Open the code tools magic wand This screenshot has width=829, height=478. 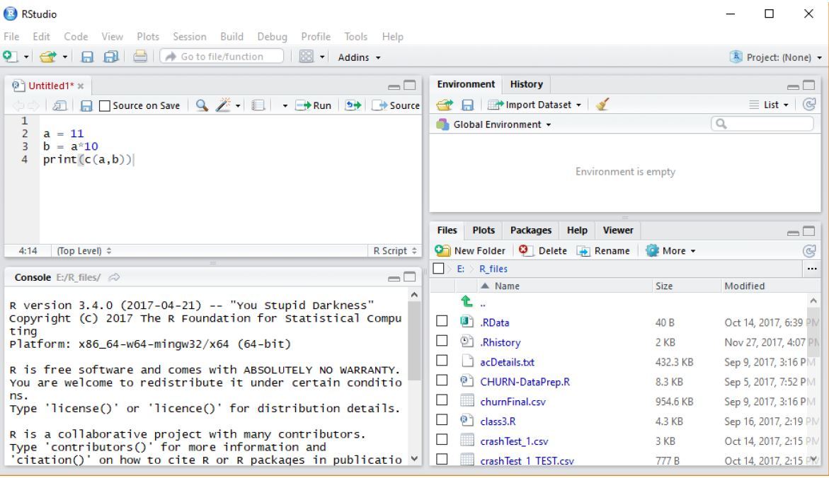tap(223, 105)
